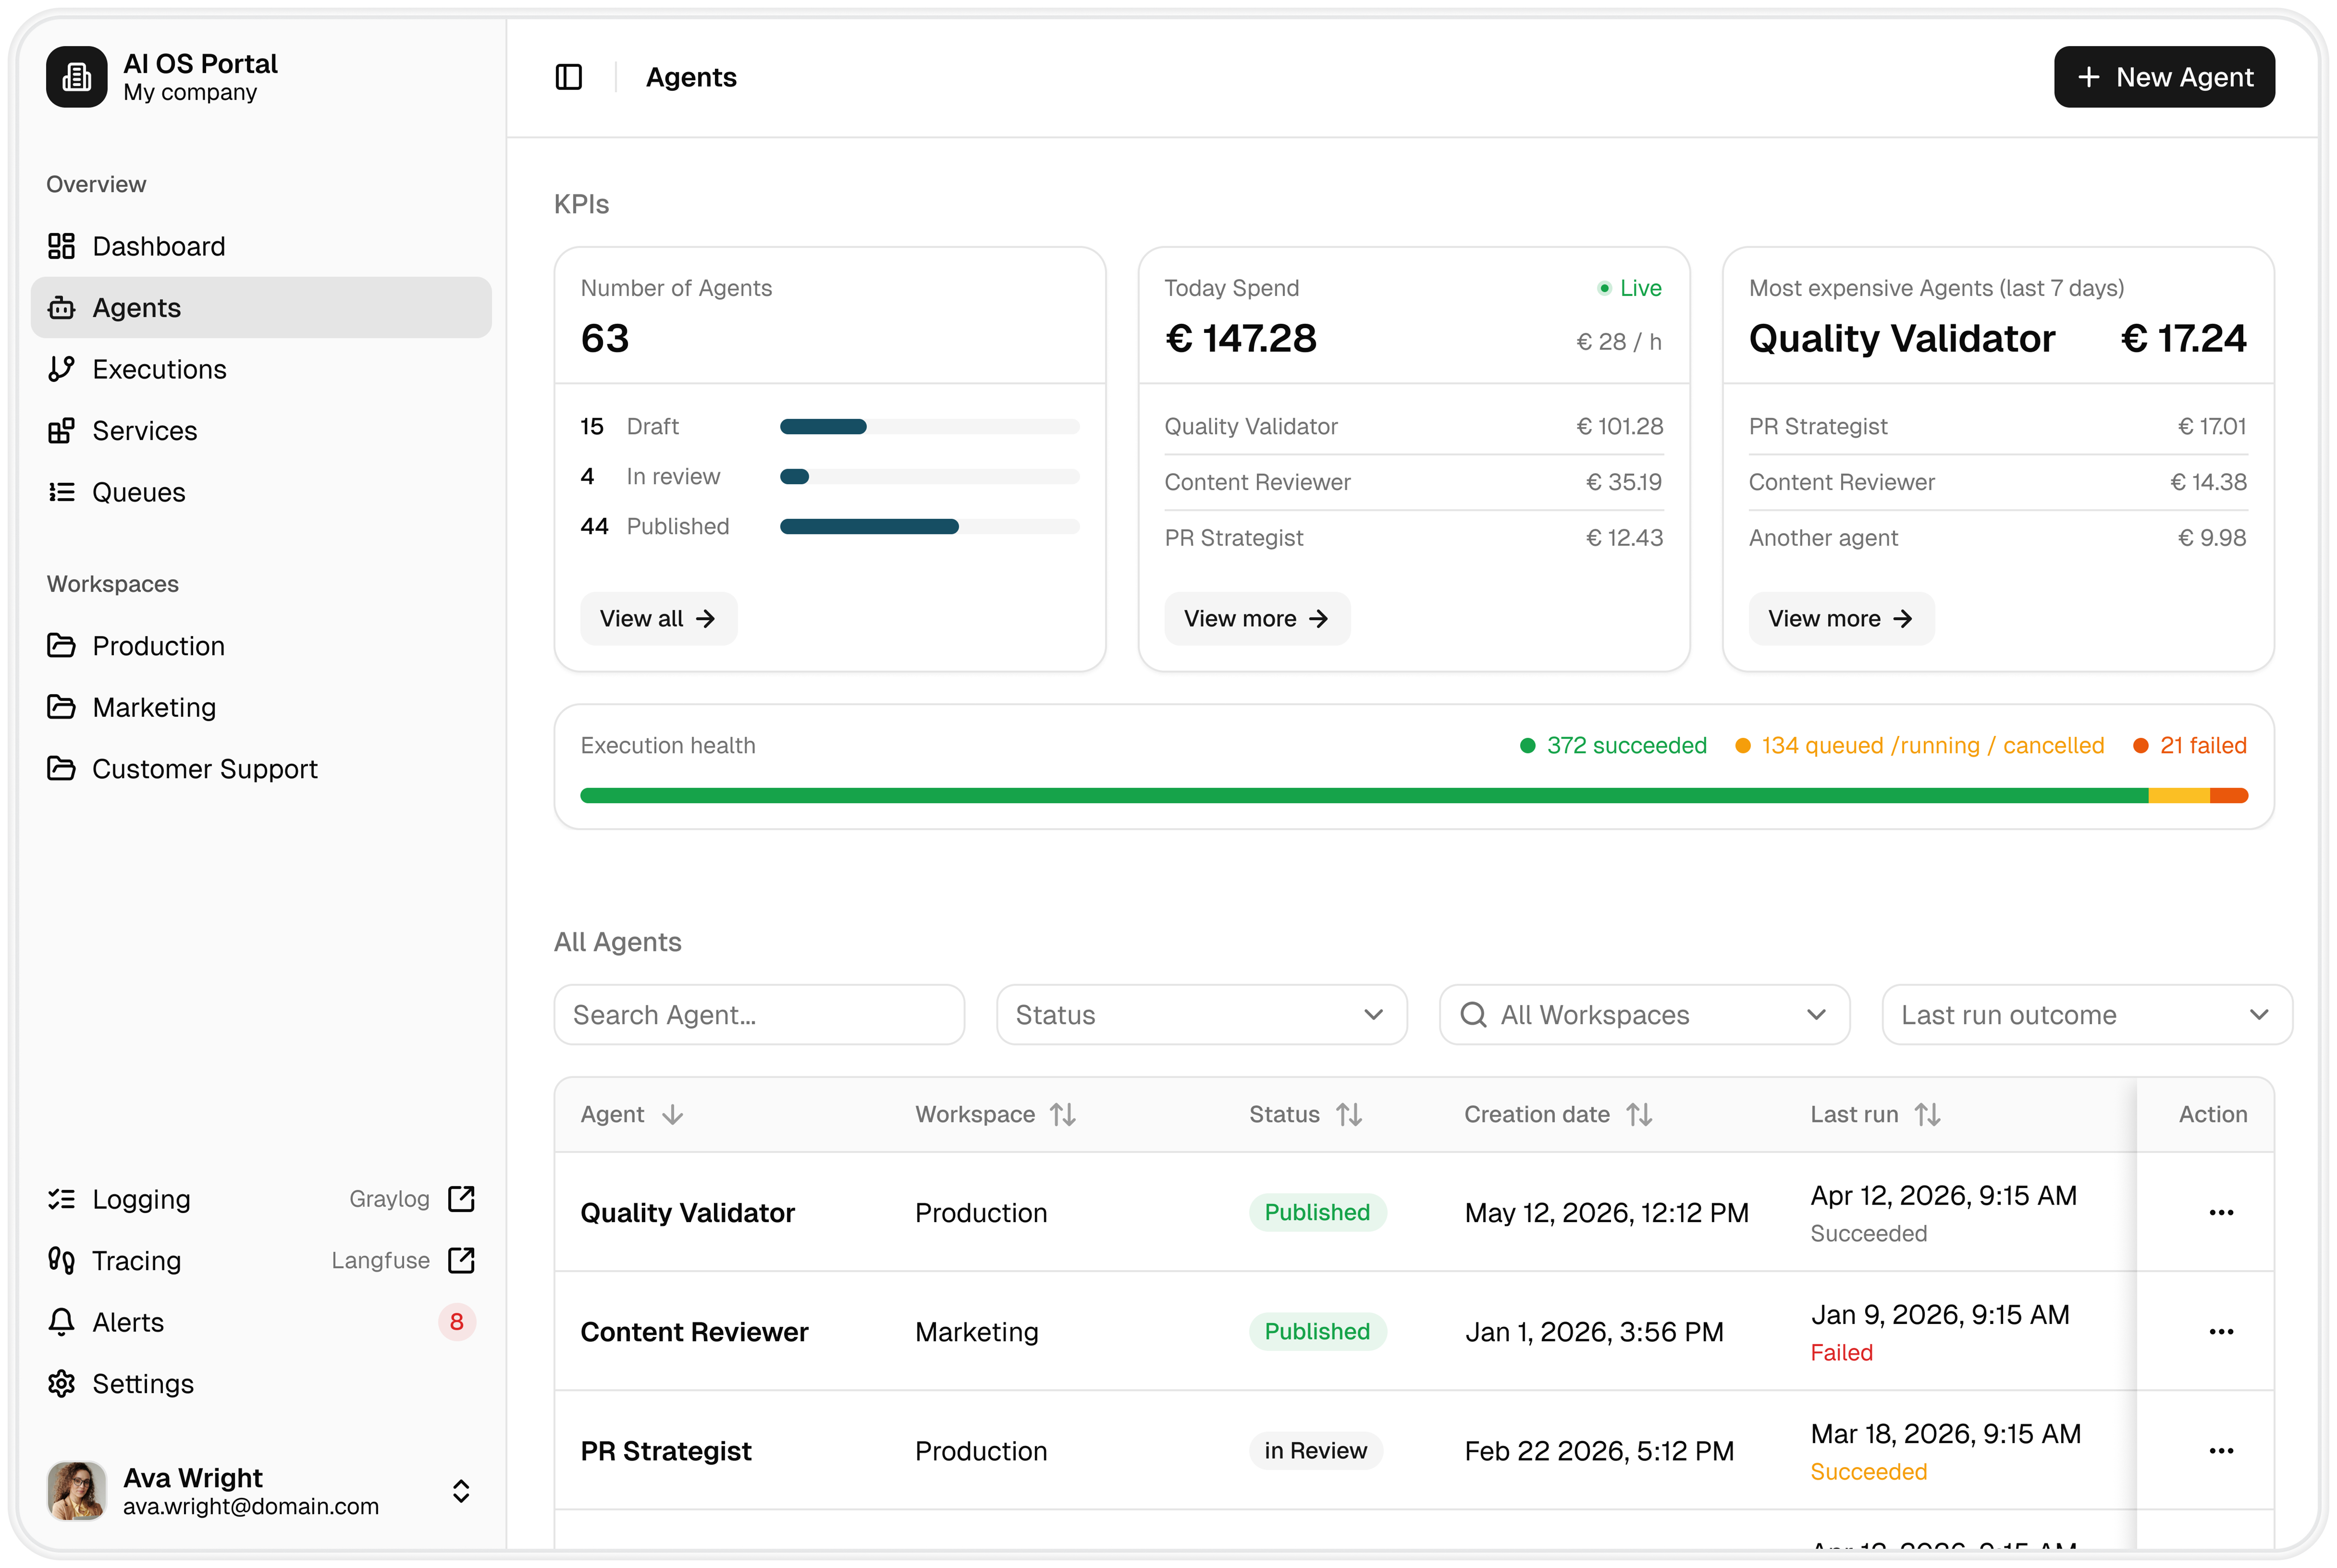Screen dimensions: 2337x1568
Task: Open Executions page
Action: (x=261, y=369)
